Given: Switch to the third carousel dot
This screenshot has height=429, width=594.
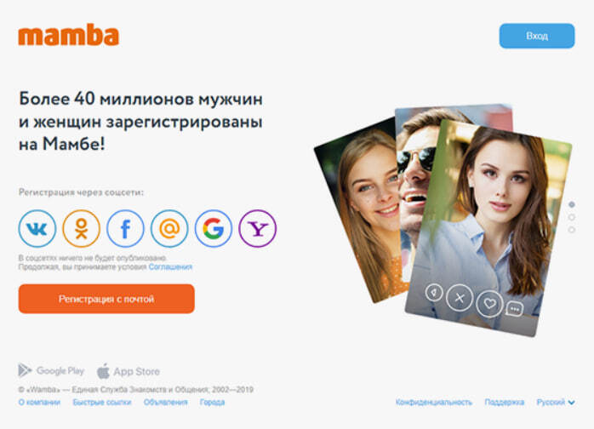Looking at the screenshot, I should pyautogui.click(x=572, y=230).
